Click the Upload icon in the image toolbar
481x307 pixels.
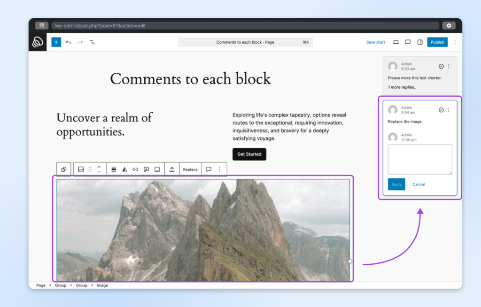click(x=171, y=169)
